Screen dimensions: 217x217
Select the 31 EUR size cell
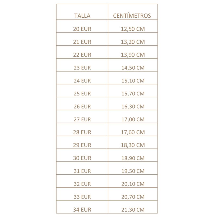tap(82, 171)
